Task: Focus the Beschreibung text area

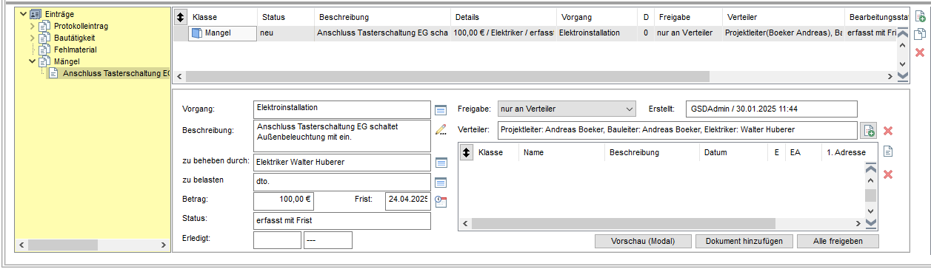Action: coord(341,136)
